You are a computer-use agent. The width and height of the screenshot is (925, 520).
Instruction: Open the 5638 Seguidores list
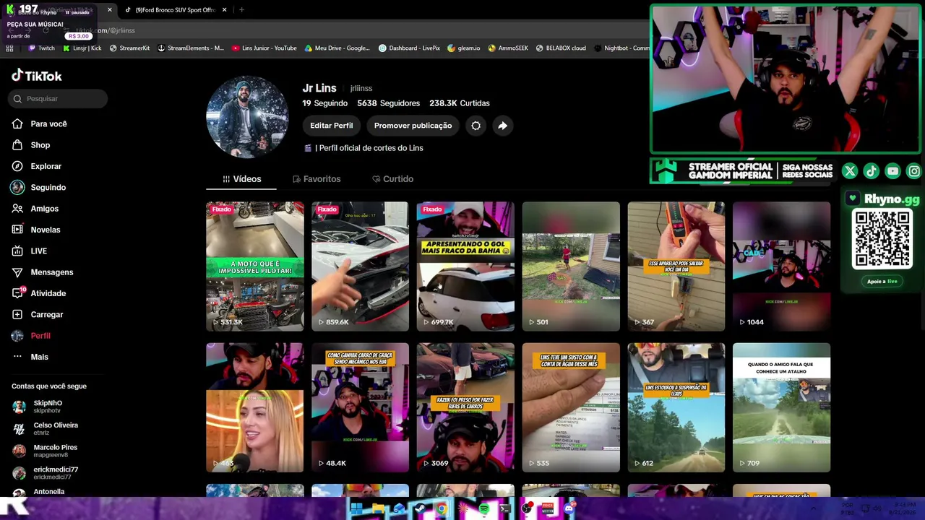pyautogui.click(x=388, y=103)
